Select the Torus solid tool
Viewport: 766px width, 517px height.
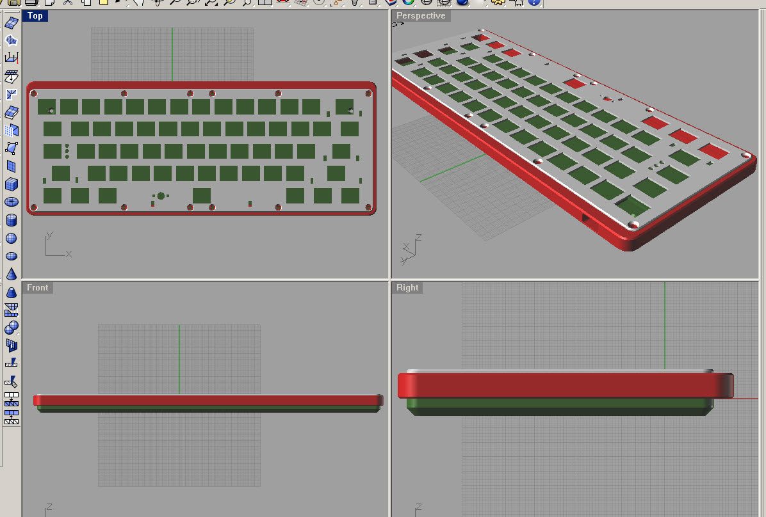point(12,202)
